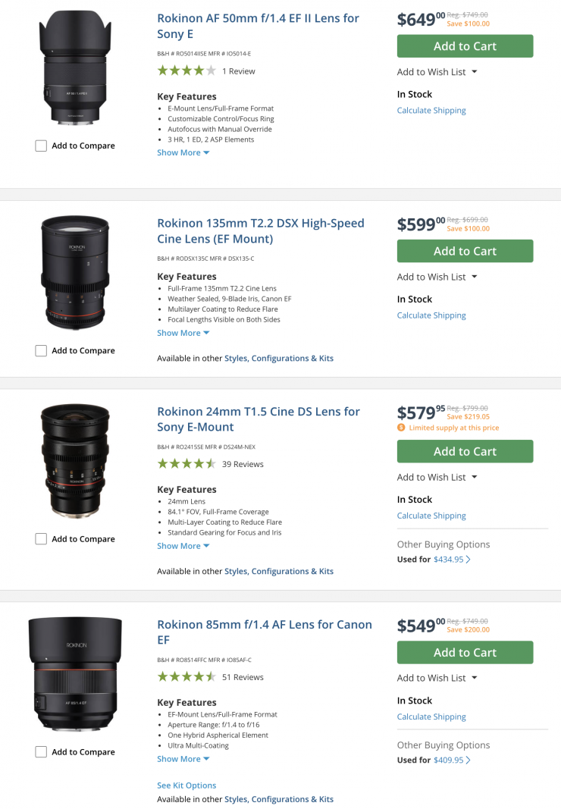Click See Kit Options for 85mm lens
561x809 pixels.
186,785
